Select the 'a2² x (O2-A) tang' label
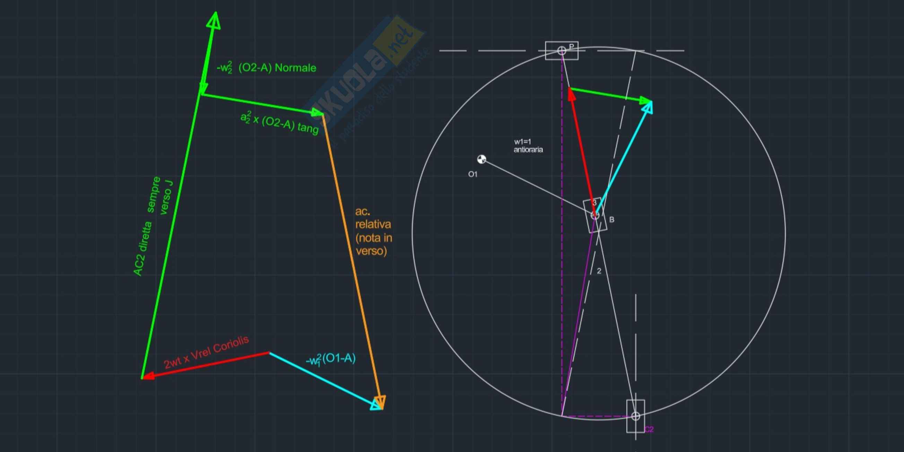 (x=279, y=123)
